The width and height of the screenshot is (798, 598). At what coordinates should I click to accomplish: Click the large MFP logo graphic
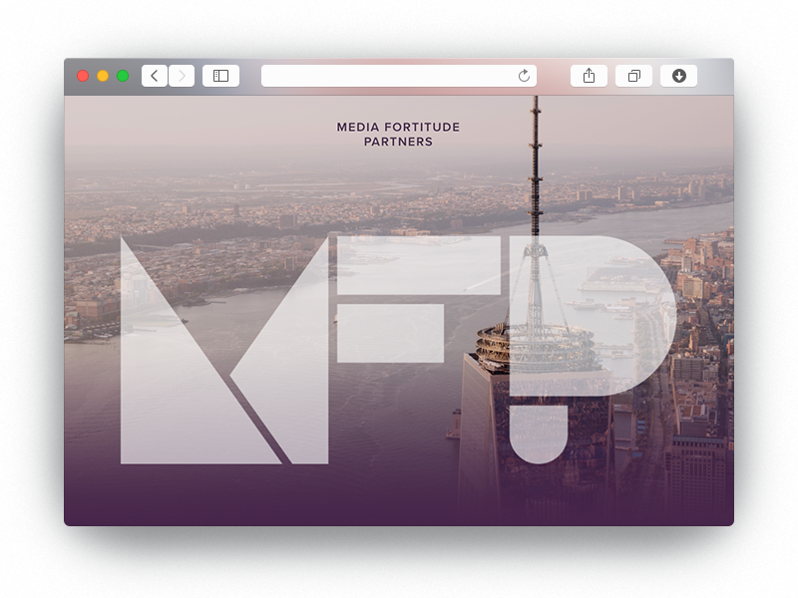point(398,350)
